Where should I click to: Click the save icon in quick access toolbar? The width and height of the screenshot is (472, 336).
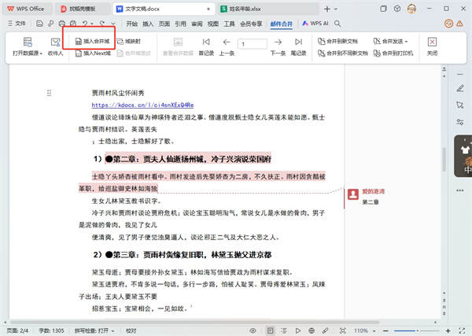coord(39,24)
